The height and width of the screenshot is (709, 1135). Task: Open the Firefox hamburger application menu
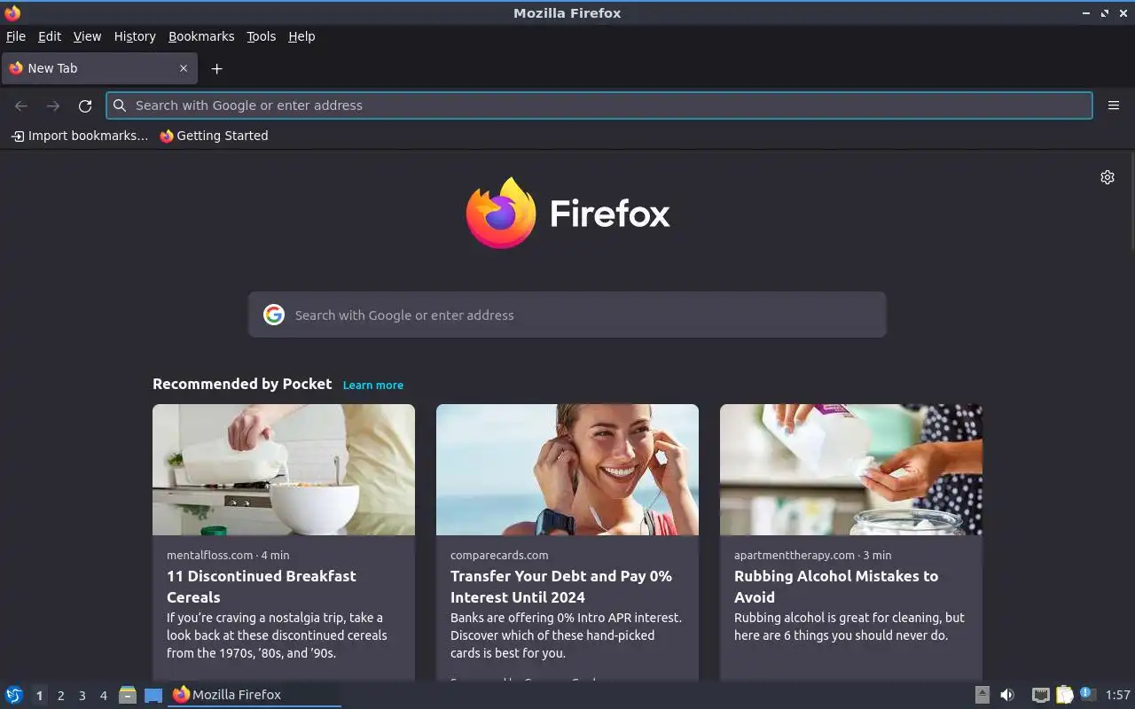pos(1114,105)
